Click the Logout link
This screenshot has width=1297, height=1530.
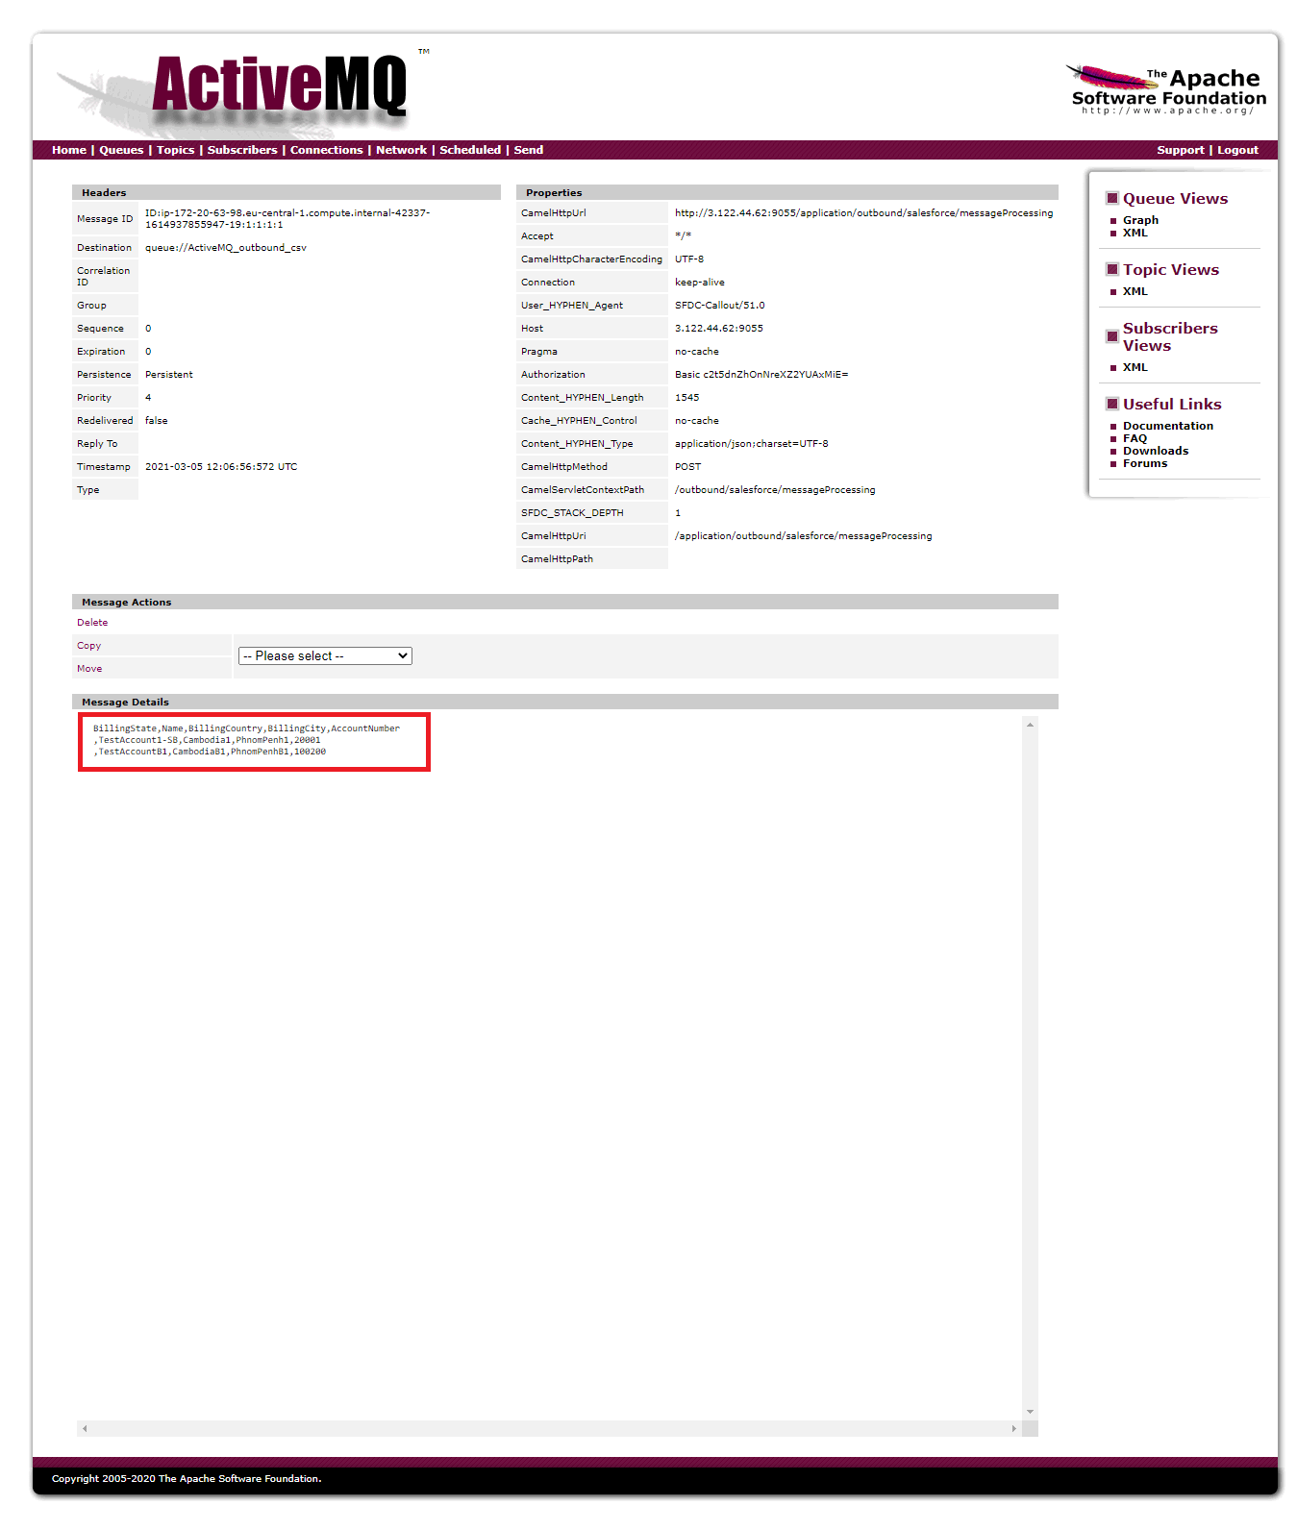1237,150
